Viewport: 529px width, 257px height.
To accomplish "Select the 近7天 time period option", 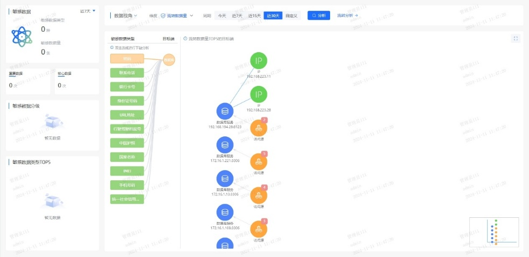I will pos(237,16).
